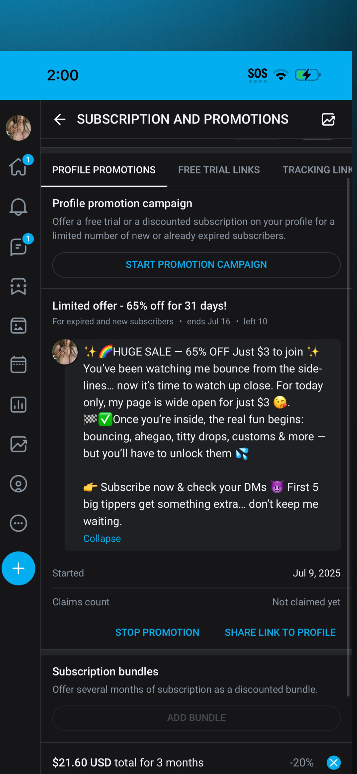The height and width of the screenshot is (774, 357).
Task: Open Statistics bar chart icon
Action: (18, 404)
